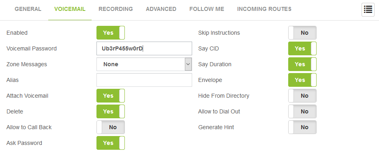Turn off the Delete toggle

tap(111, 112)
